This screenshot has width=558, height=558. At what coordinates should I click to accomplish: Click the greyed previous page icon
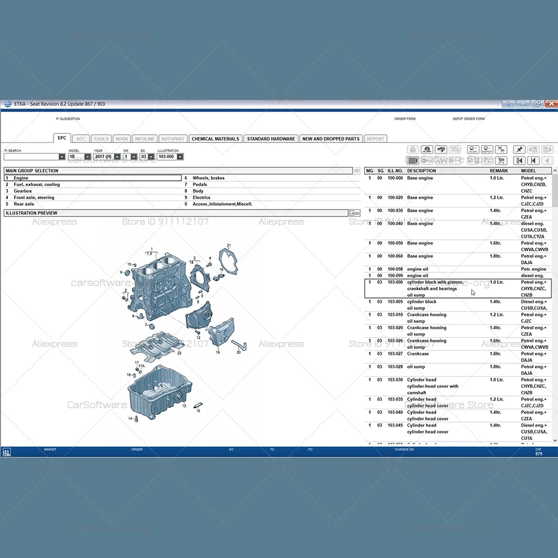pos(533,150)
